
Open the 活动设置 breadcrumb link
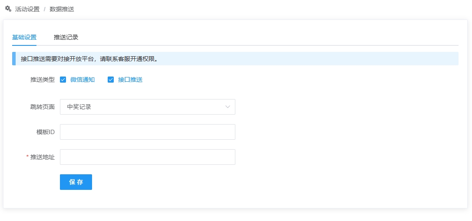click(x=27, y=9)
